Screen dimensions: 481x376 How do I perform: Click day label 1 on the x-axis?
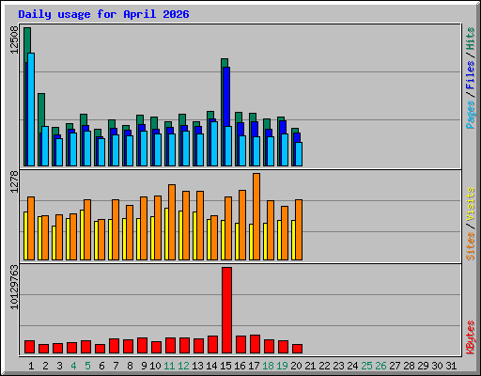[31, 366]
